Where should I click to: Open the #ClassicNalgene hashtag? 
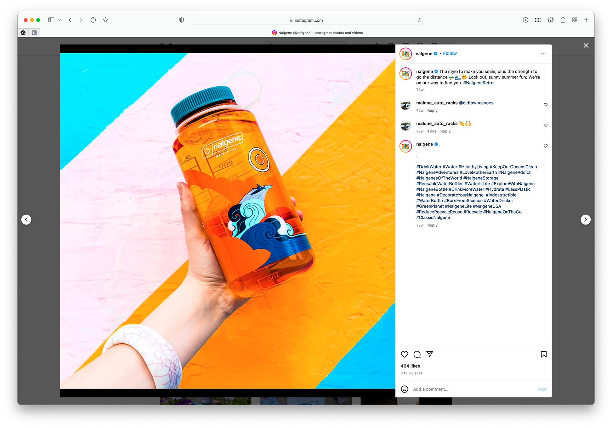tap(433, 218)
